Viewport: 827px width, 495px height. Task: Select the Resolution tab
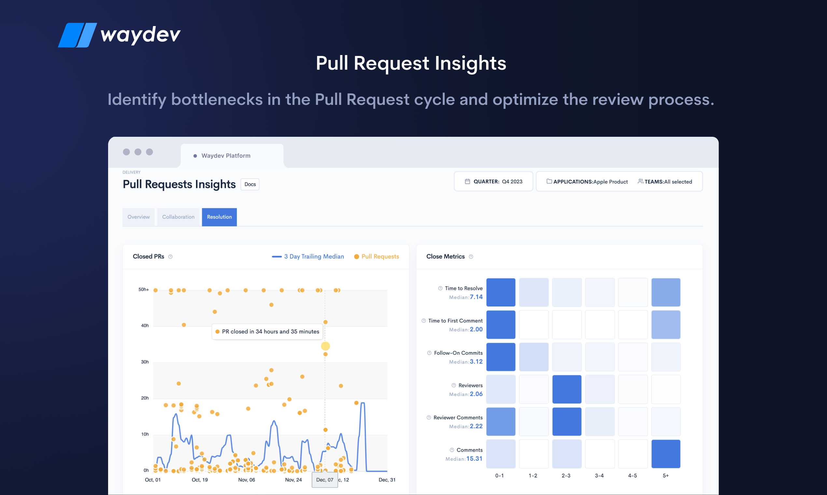click(x=219, y=217)
